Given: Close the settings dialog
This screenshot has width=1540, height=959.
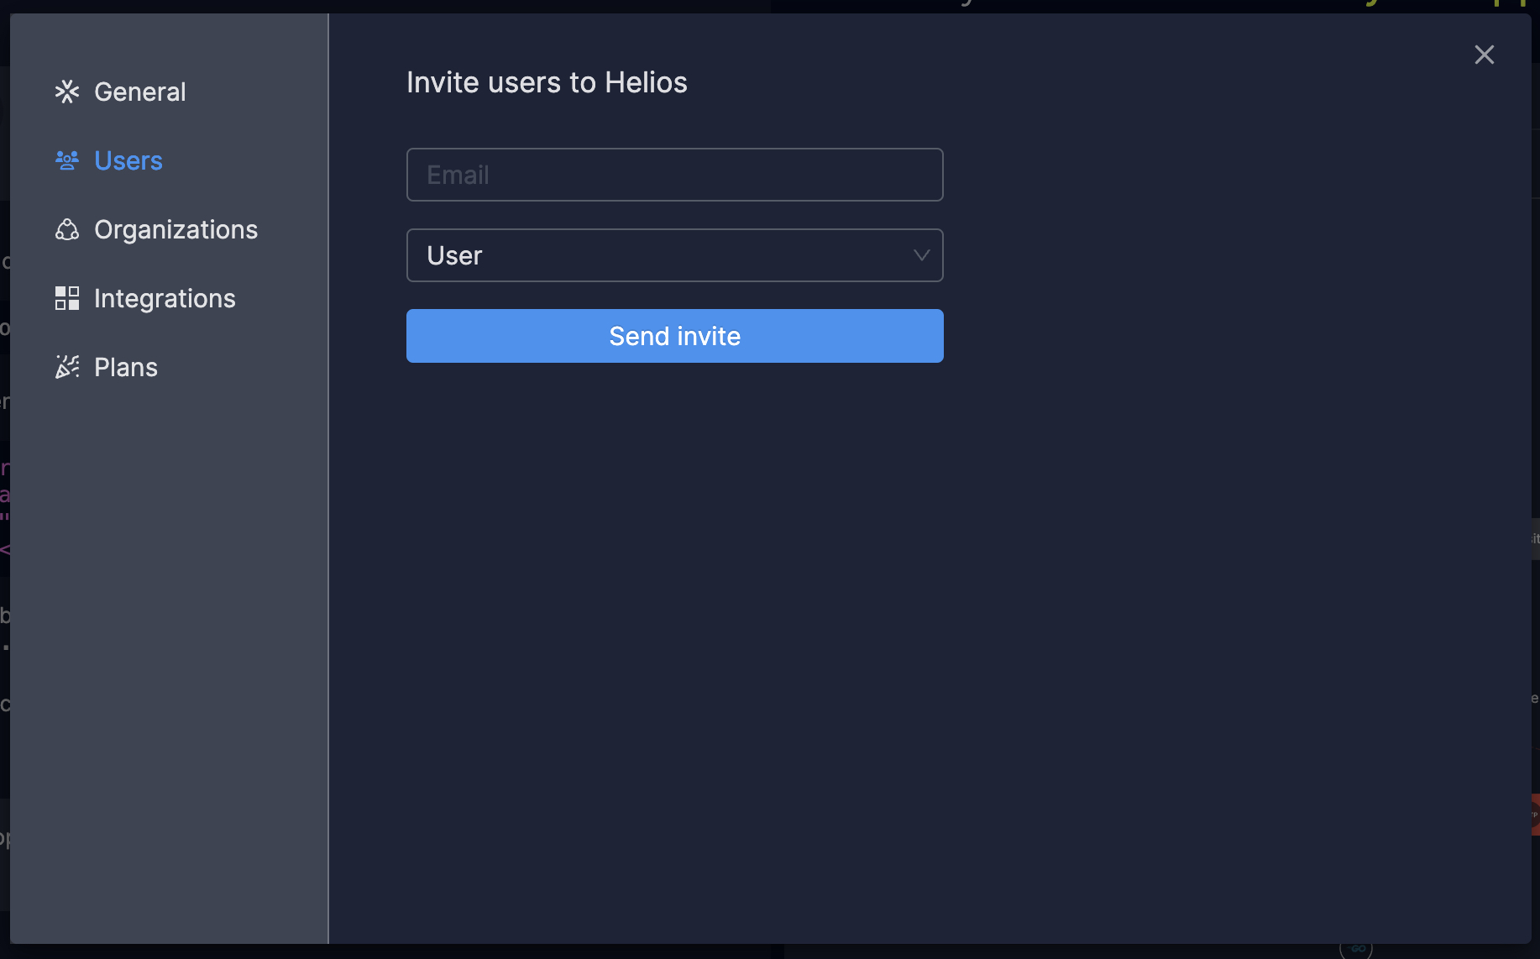Looking at the screenshot, I should (x=1485, y=55).
